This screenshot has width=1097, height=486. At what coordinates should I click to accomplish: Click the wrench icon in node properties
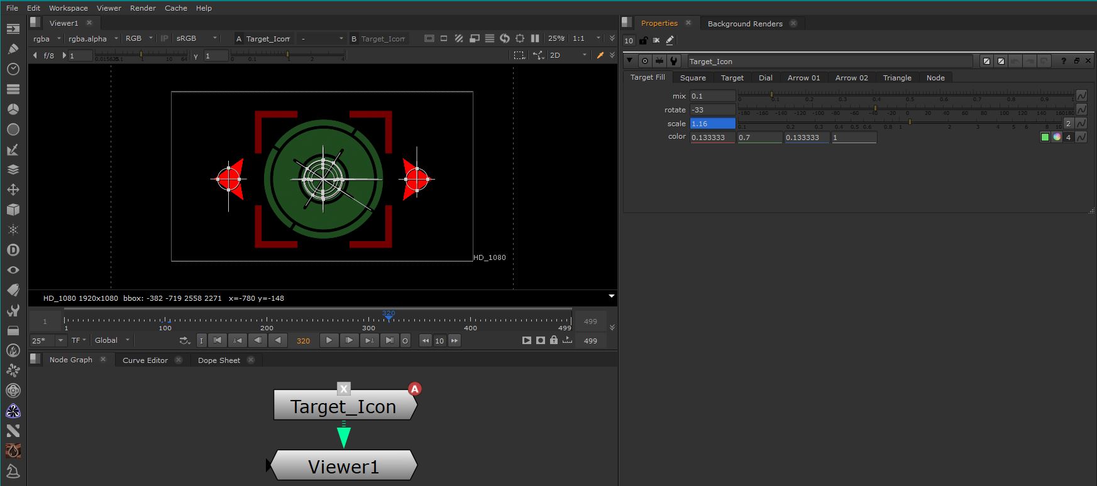coord(674,61)
